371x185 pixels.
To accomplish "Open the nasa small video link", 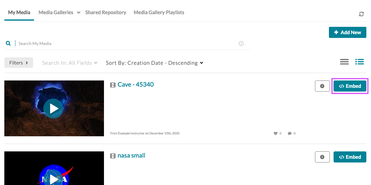I will tap(131, 155).
